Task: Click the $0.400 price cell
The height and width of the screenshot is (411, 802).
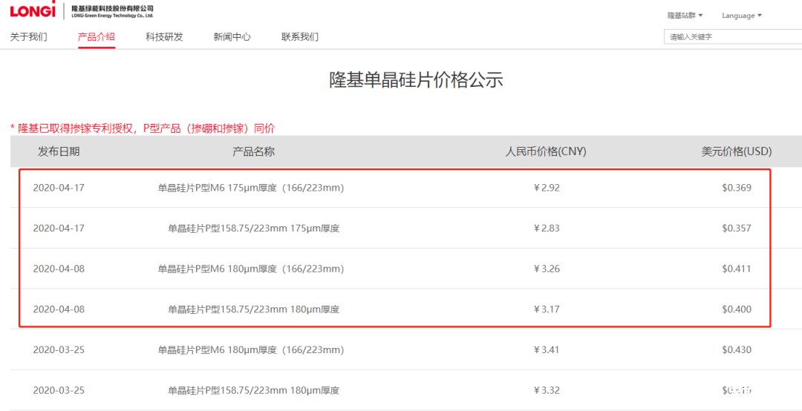Action: pos(737,309)
